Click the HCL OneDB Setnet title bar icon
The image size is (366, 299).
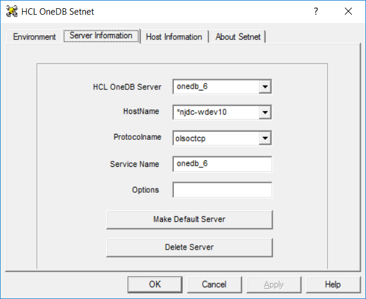point(12,11)
